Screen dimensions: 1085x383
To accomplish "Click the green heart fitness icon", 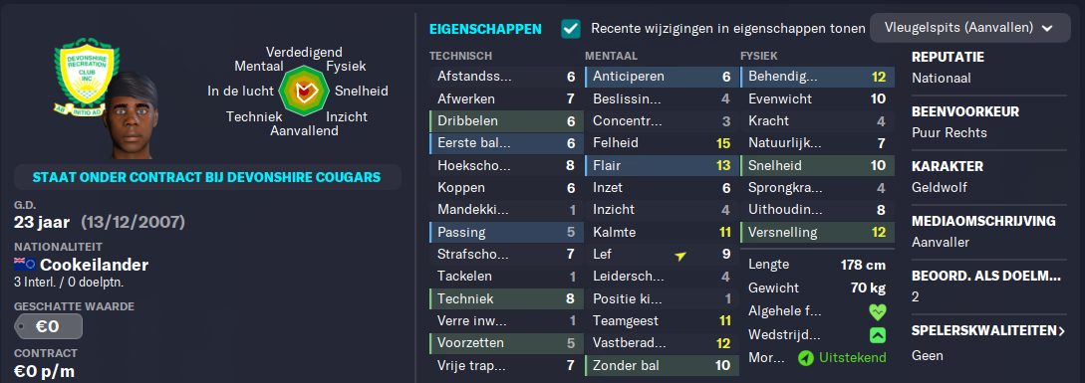I will coord(878,311).
